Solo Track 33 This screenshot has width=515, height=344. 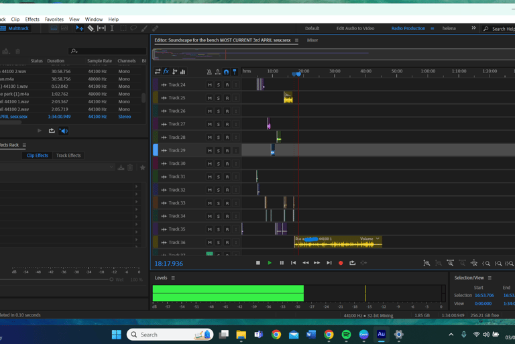coord(218,203)
